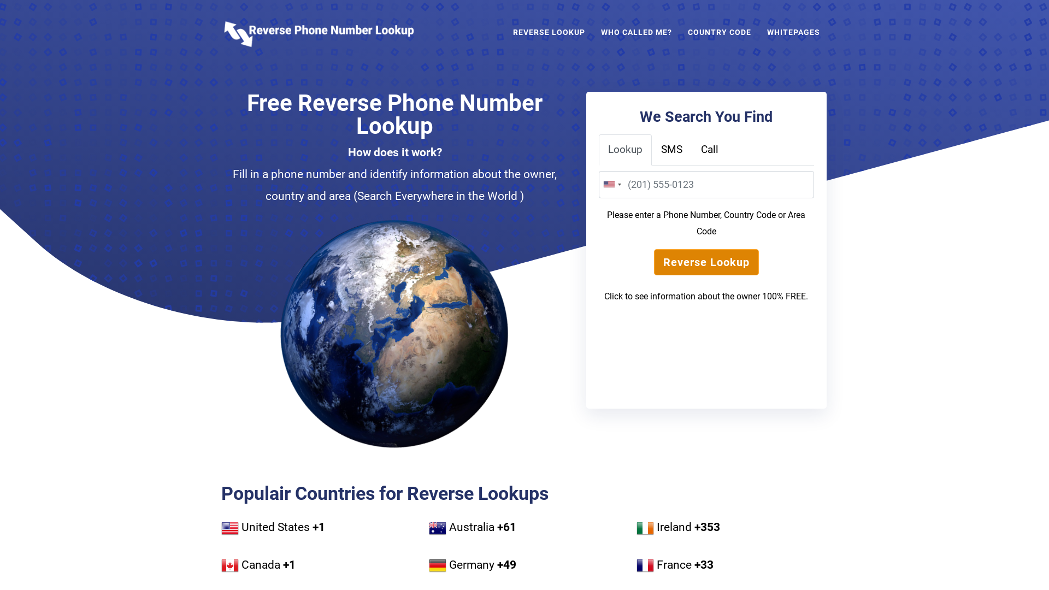Click the Germany +49 flag icon
This screenshot has width=1049, height=590.
tap(437, 565)
